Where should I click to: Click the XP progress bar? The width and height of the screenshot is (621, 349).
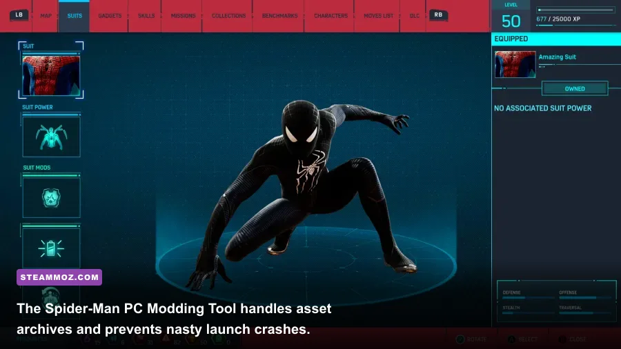(575, 10)
